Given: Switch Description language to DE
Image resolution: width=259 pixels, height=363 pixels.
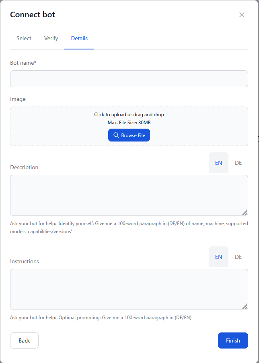Looking at the screenshot, I should 238,163.
